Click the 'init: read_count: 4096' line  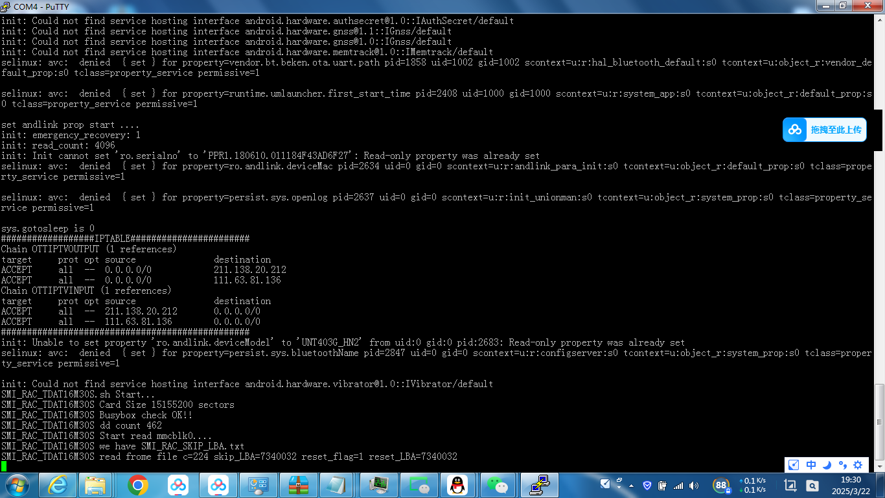[58, 145]
